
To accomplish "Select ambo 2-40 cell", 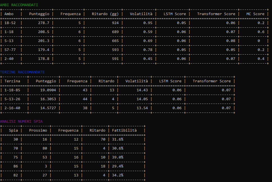I will (x=9, y=59).
